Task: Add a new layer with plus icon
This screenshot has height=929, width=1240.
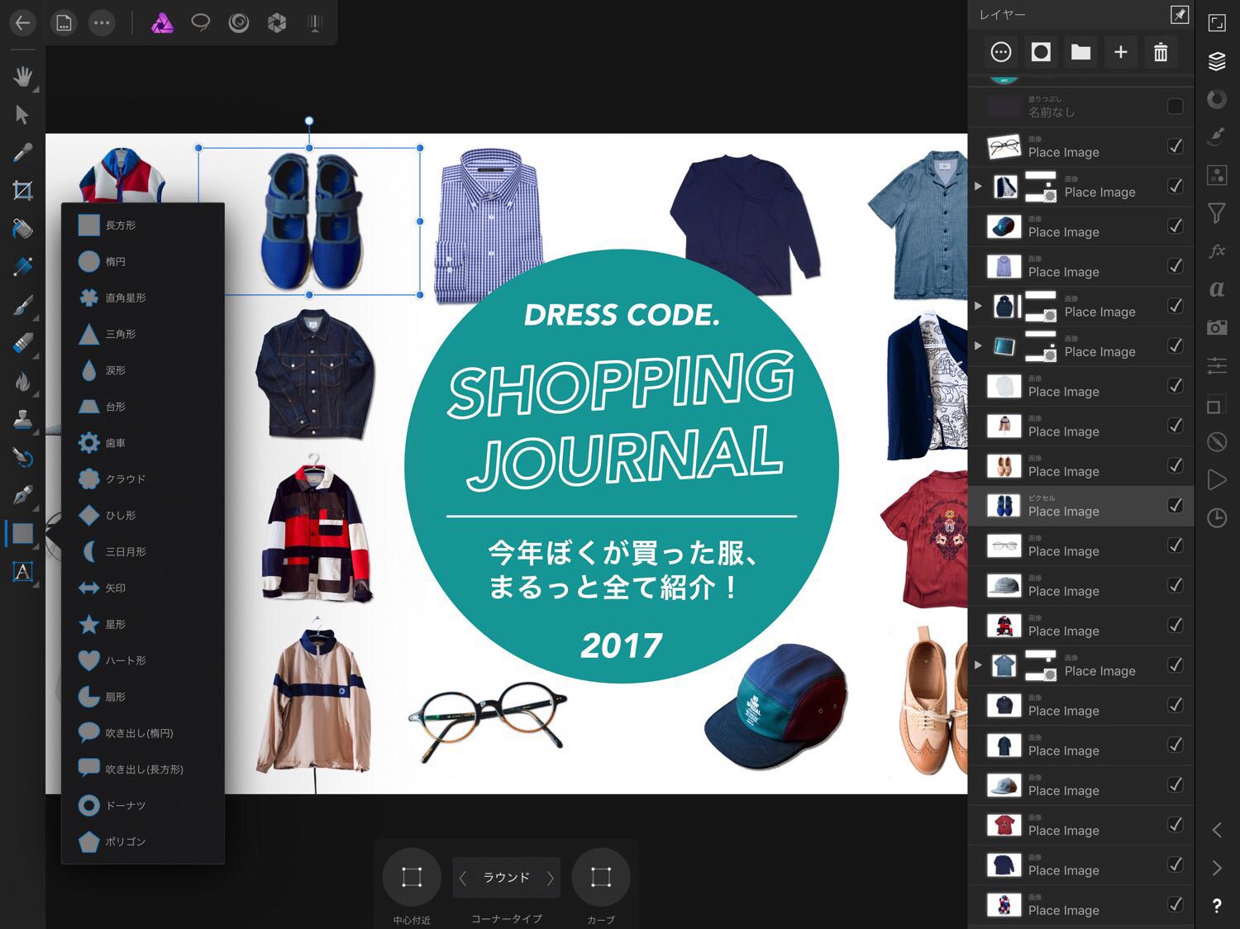Action: pos(1120,53)
